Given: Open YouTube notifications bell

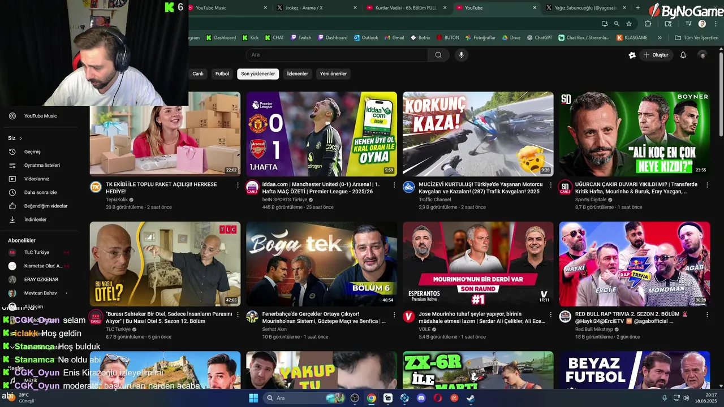Looking at the screenshot, I should pos(683,55).
